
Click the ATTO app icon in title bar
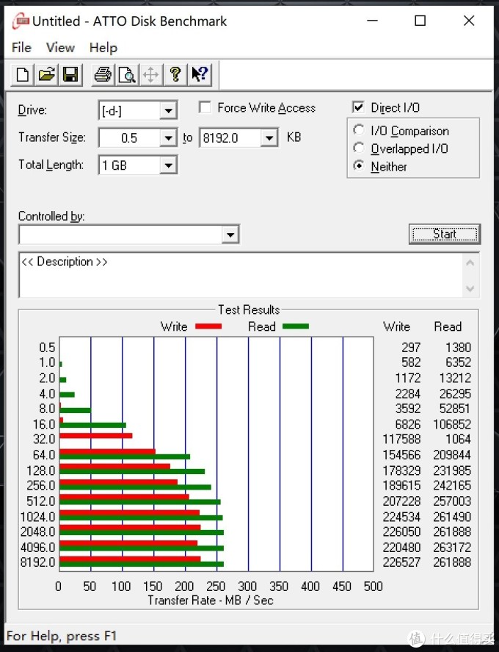pyautogui.click(x=21, y=21)
